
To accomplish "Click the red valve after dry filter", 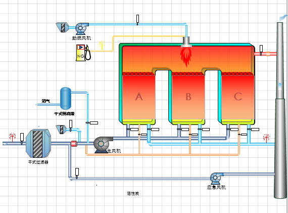I will [74, 144].
